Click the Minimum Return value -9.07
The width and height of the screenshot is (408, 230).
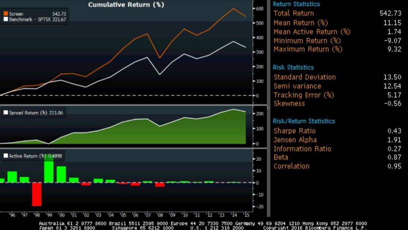(393, 41)
